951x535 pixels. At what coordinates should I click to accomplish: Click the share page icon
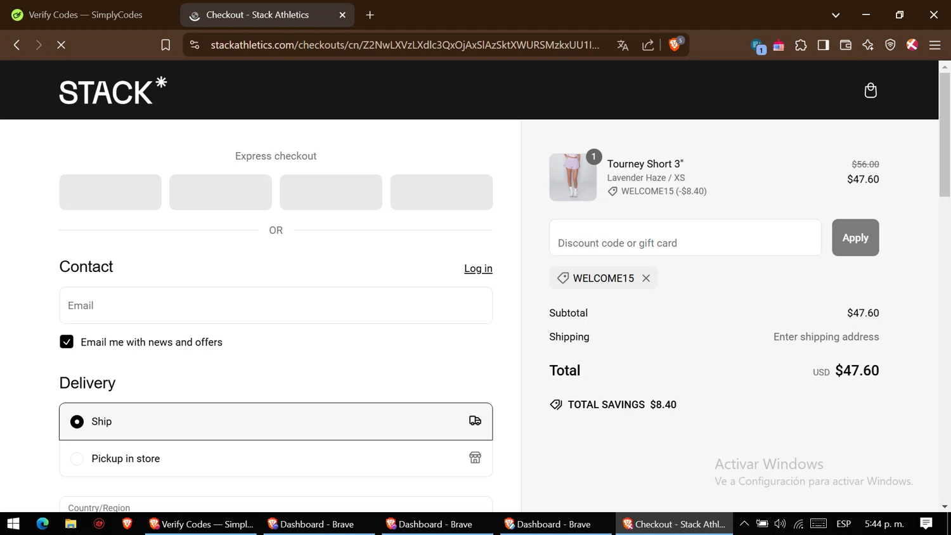648,45
